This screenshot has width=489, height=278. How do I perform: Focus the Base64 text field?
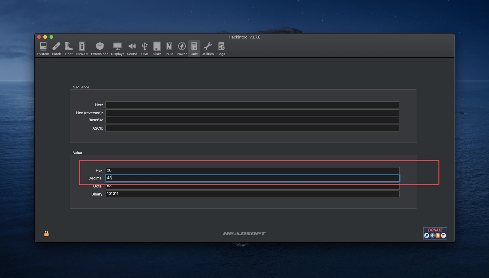click(x=252, y=120)
